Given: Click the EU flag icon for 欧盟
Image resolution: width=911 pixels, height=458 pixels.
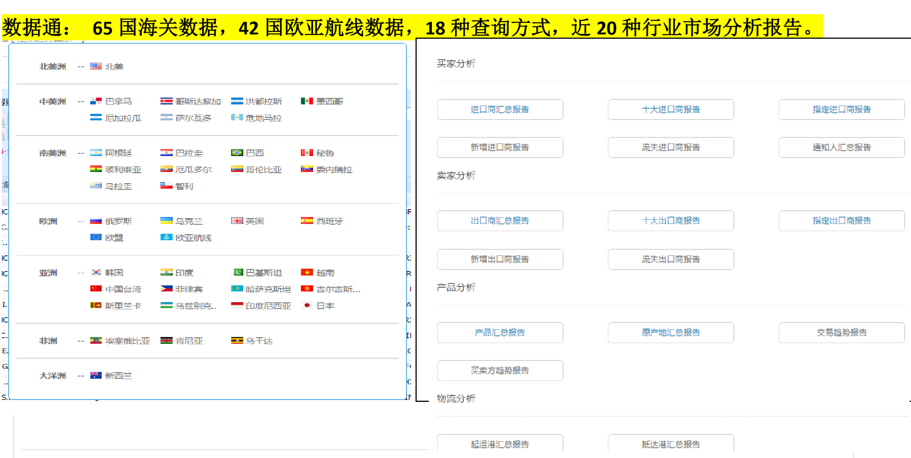Looking at the screenshot, I should 96,238.
